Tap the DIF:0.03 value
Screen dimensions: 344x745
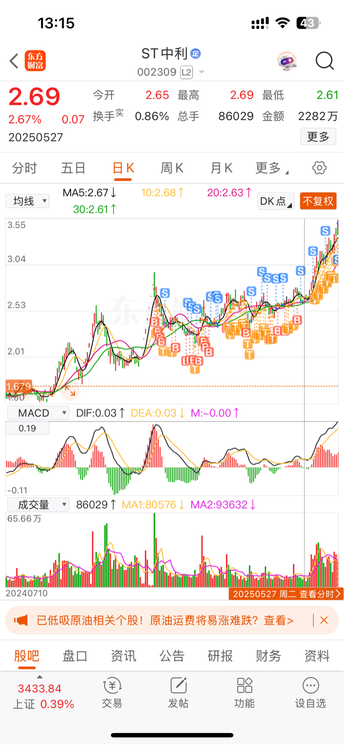101,413
